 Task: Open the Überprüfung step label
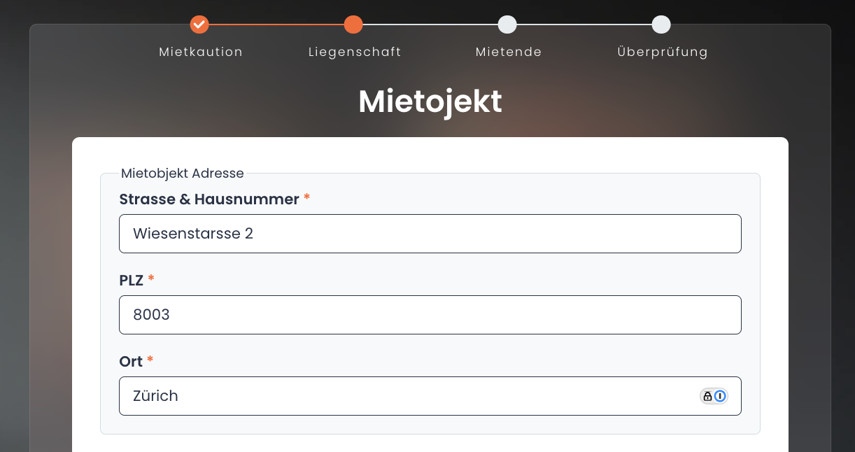pos(663,52)
